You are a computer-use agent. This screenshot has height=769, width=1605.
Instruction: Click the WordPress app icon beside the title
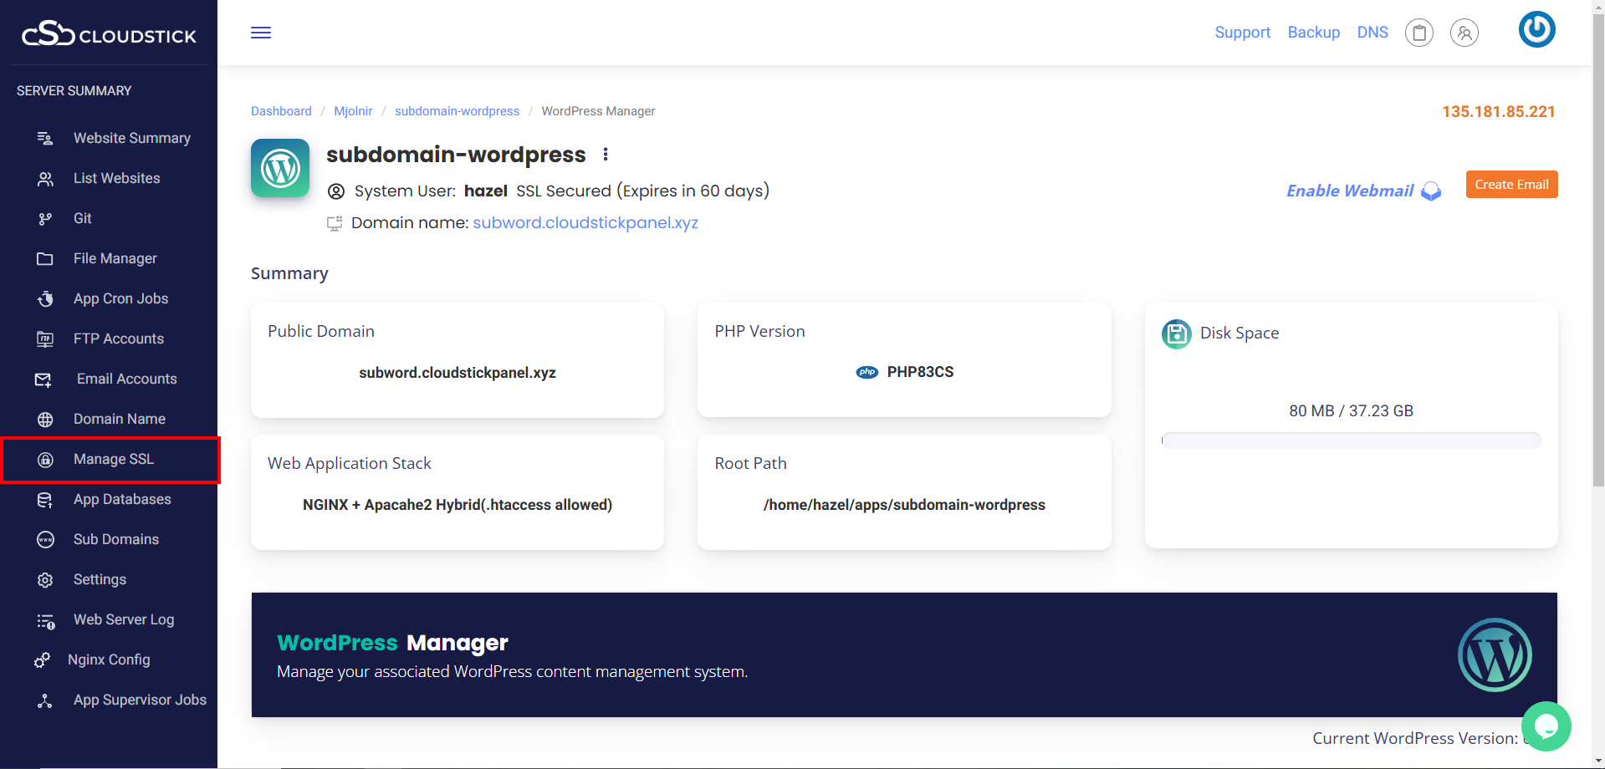(280, 168)
